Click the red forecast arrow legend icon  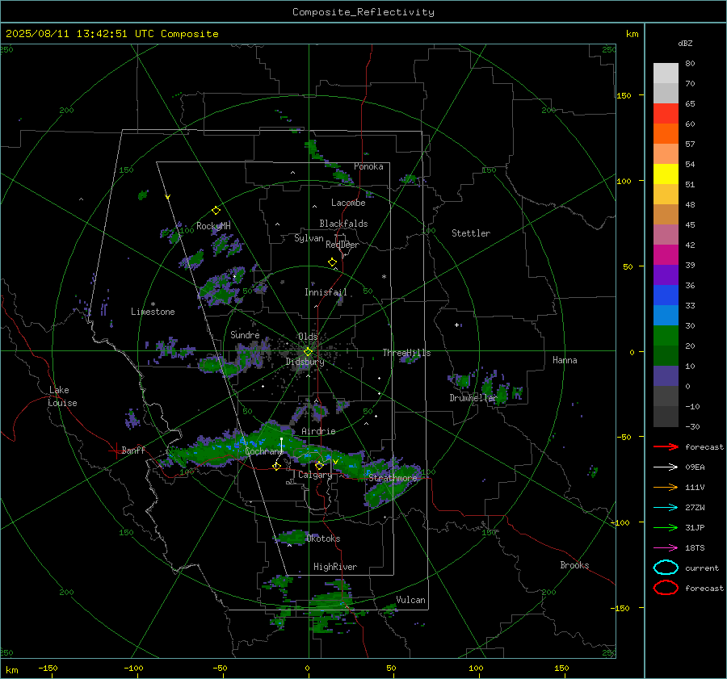point(666,446)
